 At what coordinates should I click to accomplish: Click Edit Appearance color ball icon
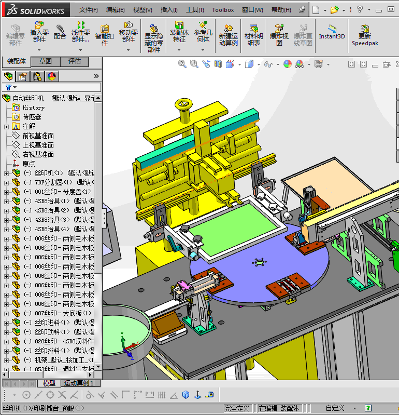pos(287,64)
